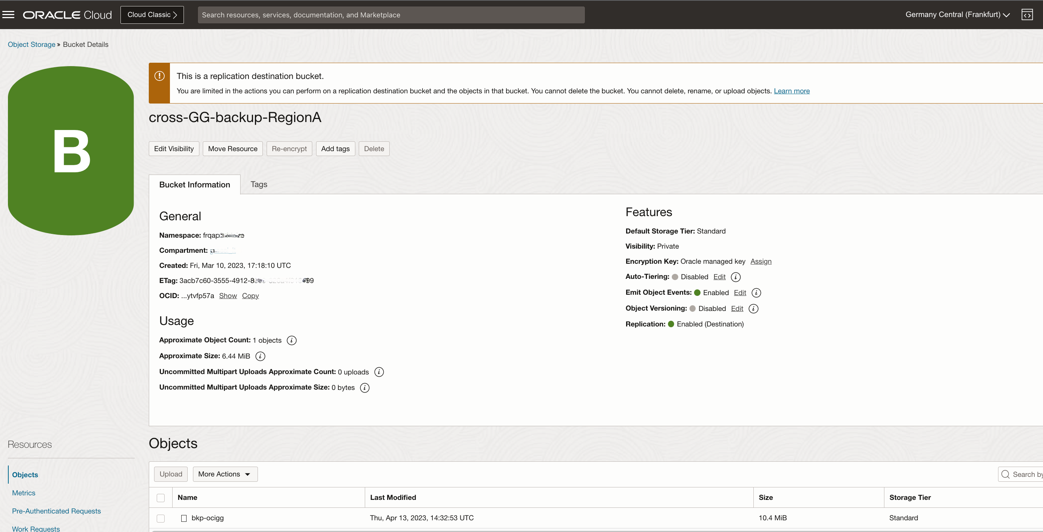Click the search magnifier icon in Objects
Viewport: 1043px width, 532px height.
point(1005,474)
